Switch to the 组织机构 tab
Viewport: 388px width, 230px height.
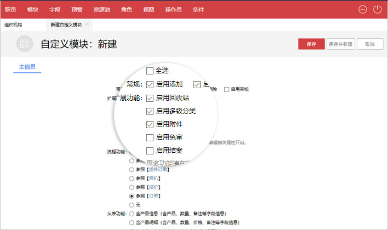point(14,25)
